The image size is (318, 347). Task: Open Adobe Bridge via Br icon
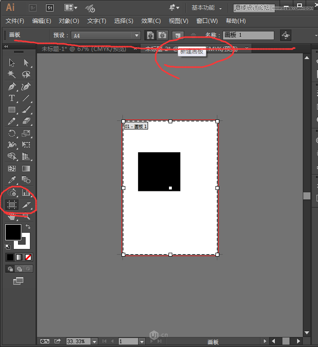coord(33,8)
